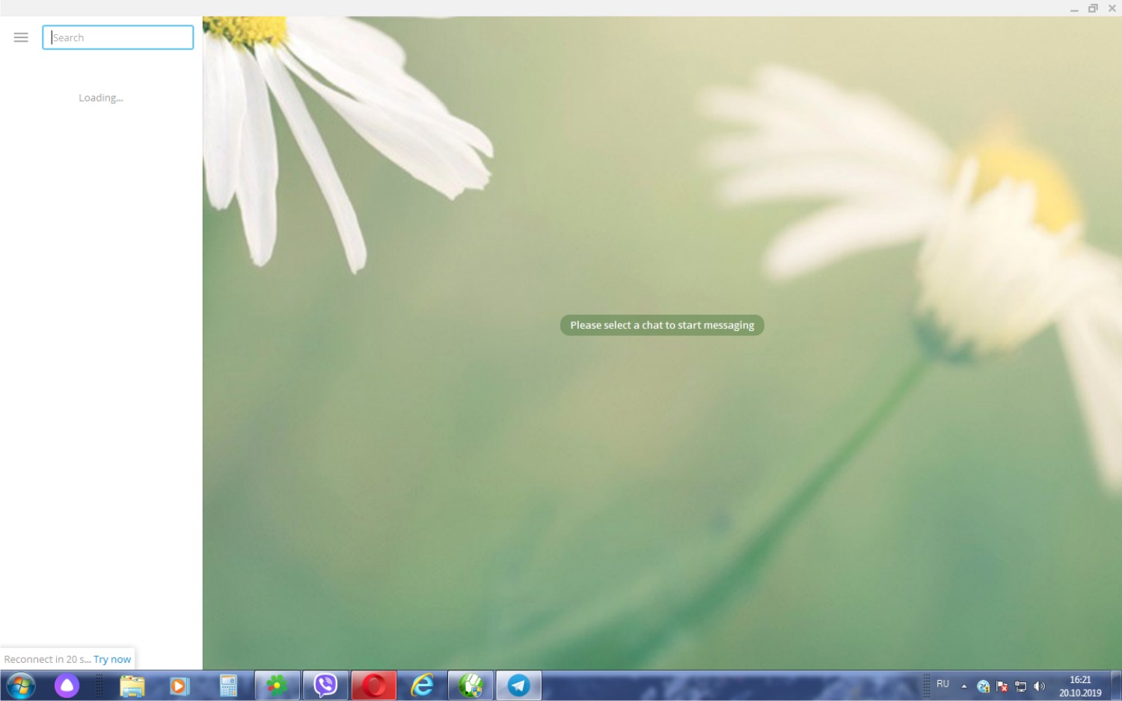Screen dimensions: 1122x701
Task: Click the "Try now" reconnect link
Action: pos(112,659)
